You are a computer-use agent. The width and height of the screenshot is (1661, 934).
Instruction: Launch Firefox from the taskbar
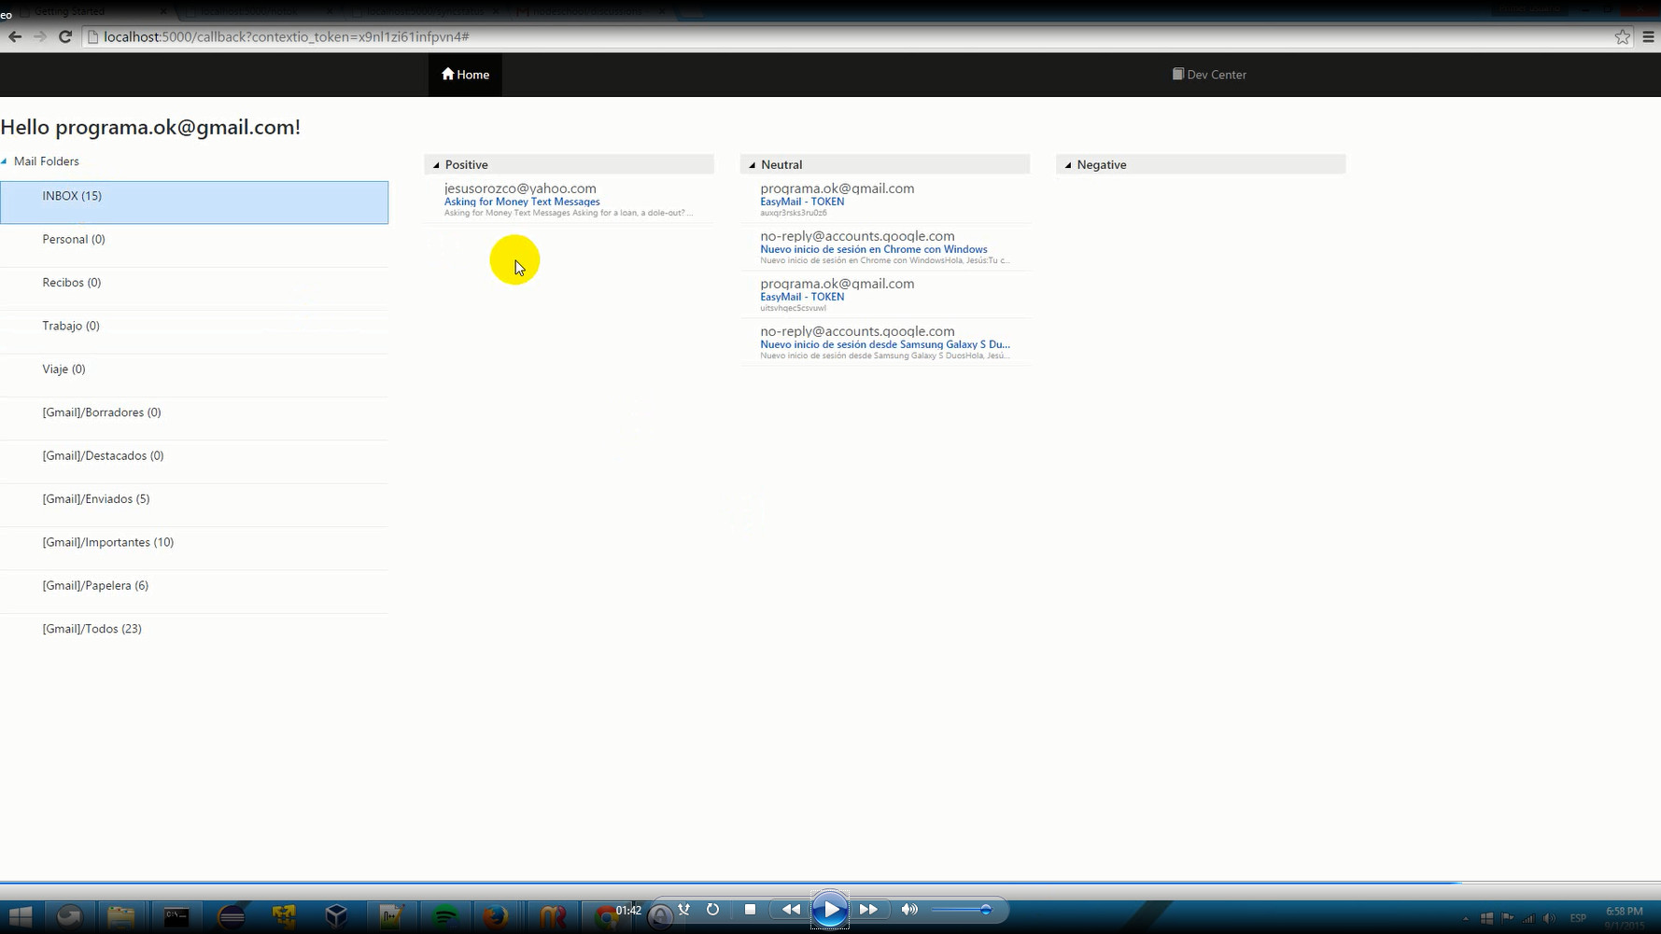coord(497,915)
